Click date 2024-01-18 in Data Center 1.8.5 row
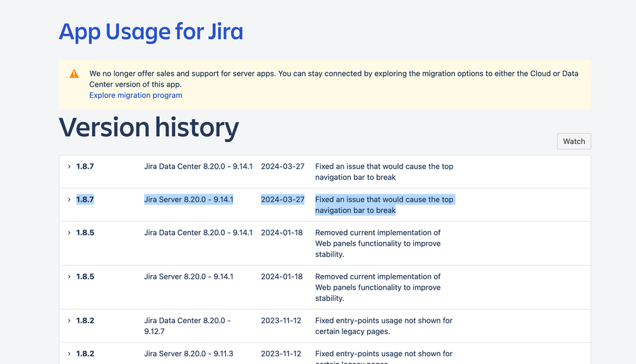Screen dimensions: 636x364 [x=282, y=233]
